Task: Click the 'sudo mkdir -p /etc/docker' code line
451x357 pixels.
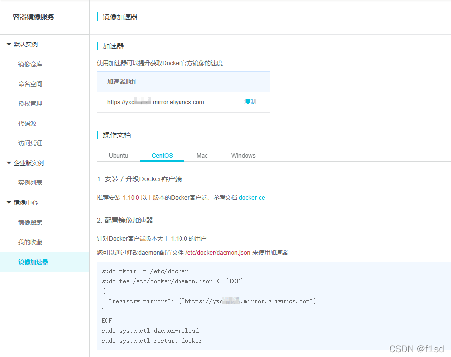Action: click(145, 271)
